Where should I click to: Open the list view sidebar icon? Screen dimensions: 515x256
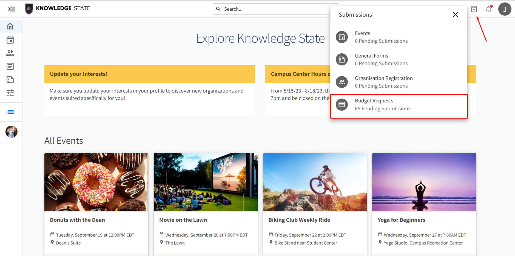click(10, 112)
